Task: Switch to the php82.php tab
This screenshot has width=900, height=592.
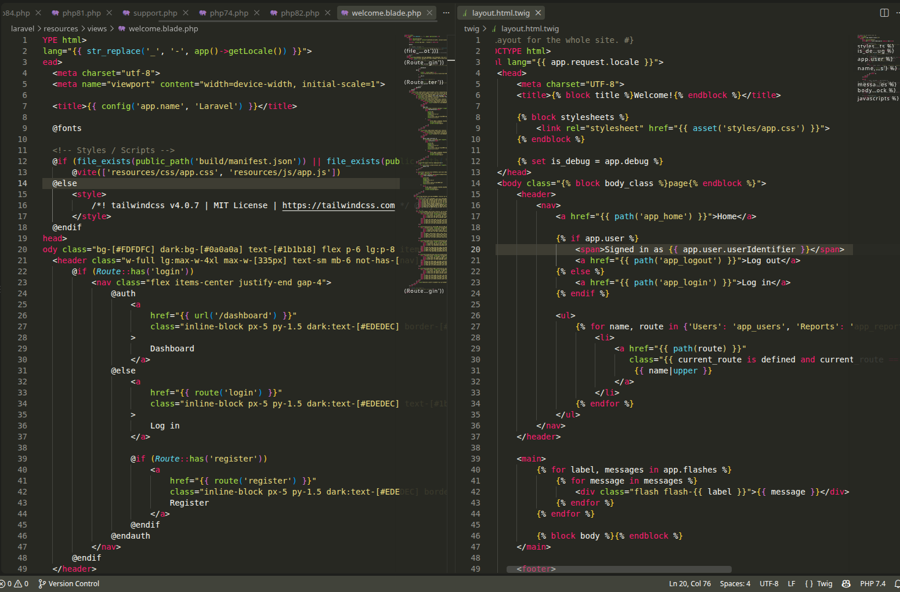Action: click(300, 13)
